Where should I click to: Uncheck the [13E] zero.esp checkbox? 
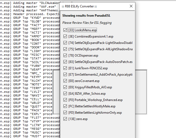pyautogui.click(x=65, y=119)
